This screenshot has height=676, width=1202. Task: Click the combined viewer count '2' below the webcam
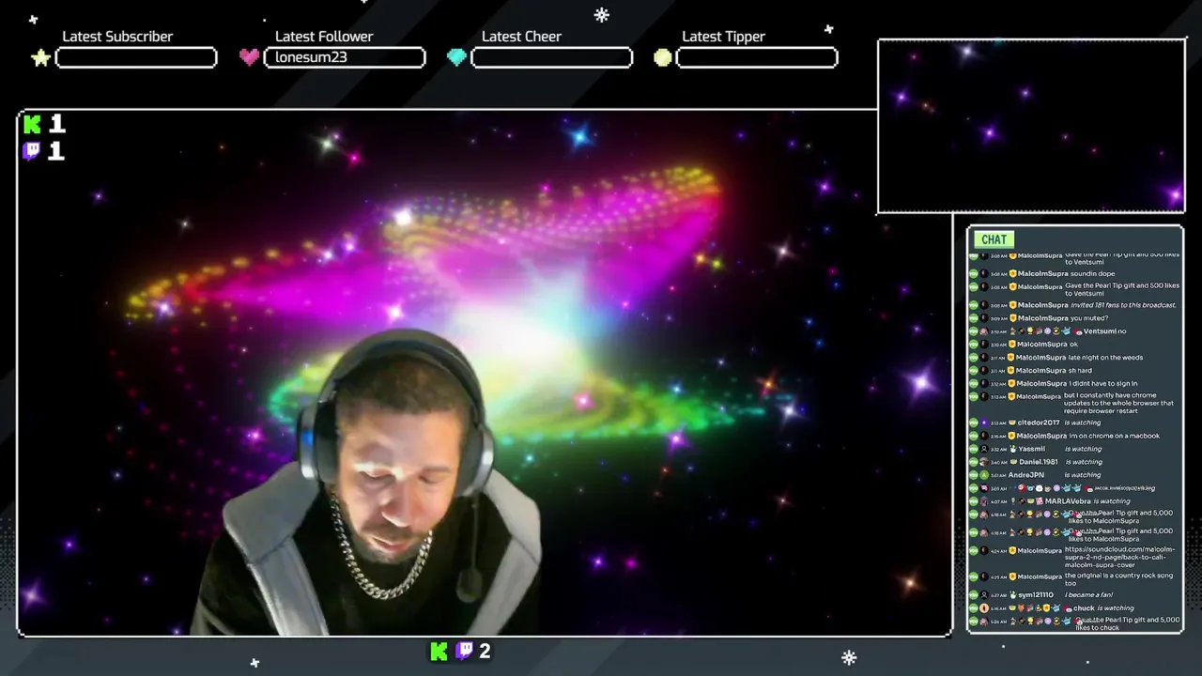pos(485,651)
